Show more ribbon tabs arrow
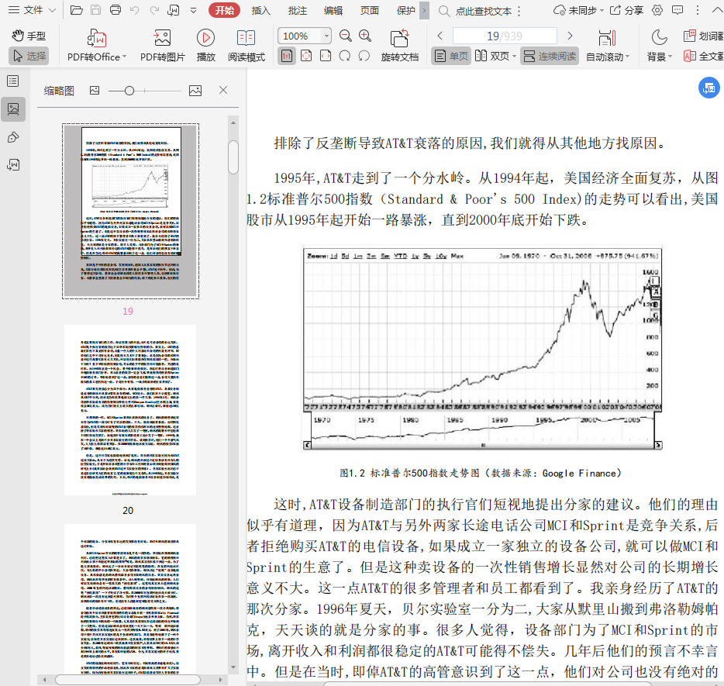Screen dimensions: 724x686 [x=424, y=10]
